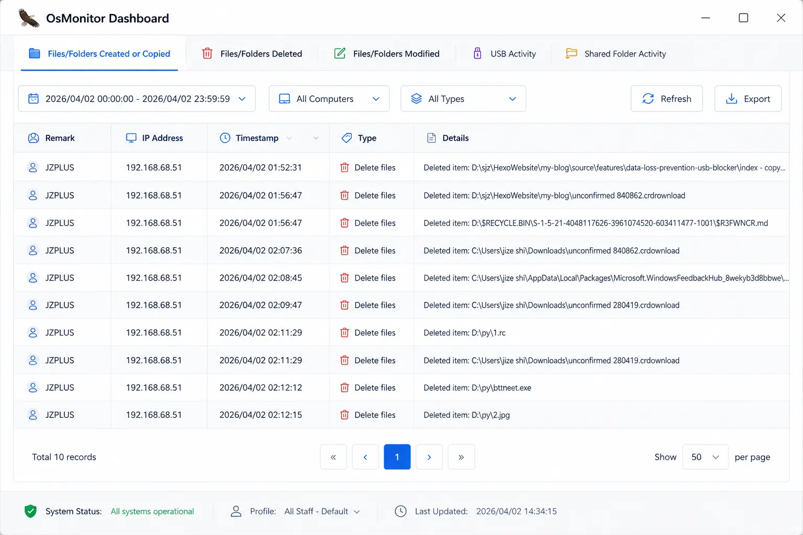Screen dimensions: 803x535
Task: Select page 1 in the pagination
Action: click(397, 457)
